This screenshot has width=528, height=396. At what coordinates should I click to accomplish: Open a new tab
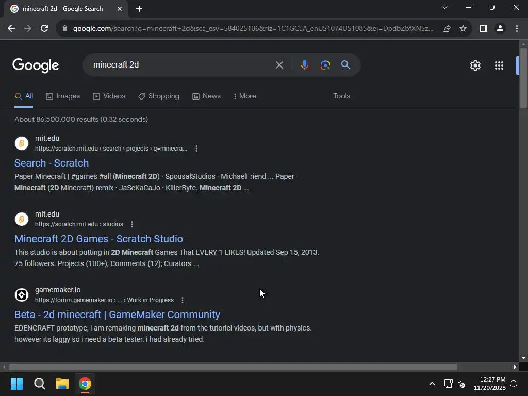tap(139, 9)
